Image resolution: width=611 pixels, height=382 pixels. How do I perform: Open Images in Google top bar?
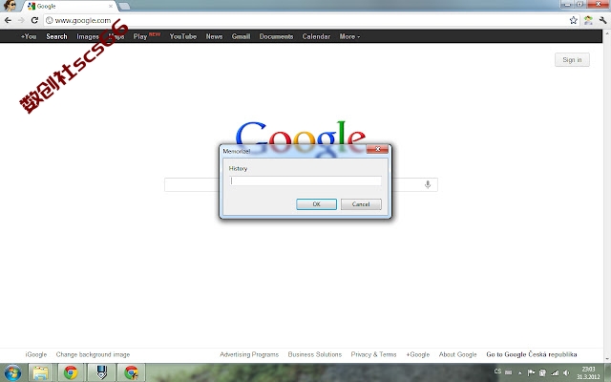point(88,36)
